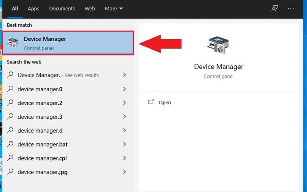Click the large Device Manager preview icon
The width and height of the screenshot is (307, 192).
point(218,45)
